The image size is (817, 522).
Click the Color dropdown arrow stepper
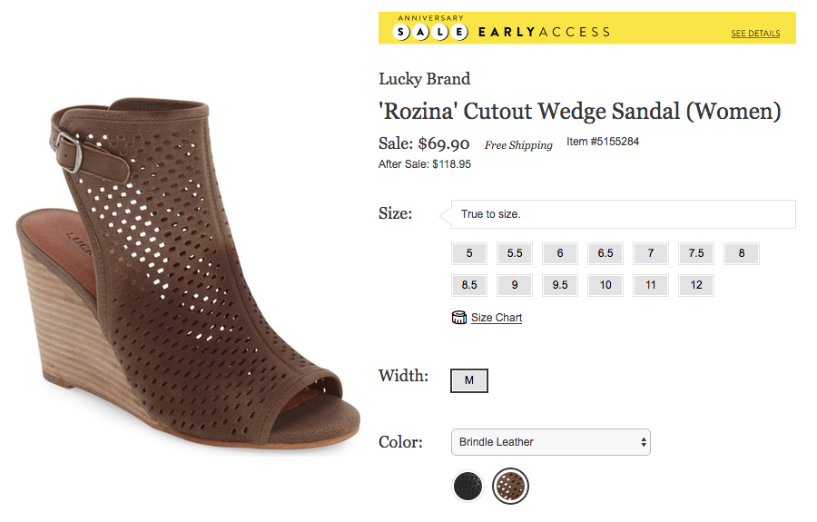point(644,442)
